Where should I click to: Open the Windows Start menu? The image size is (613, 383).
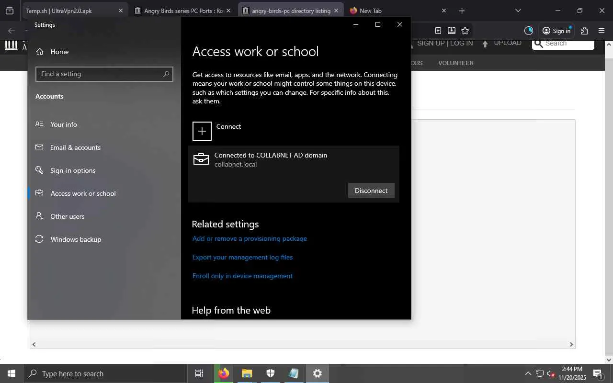[11, 373]
